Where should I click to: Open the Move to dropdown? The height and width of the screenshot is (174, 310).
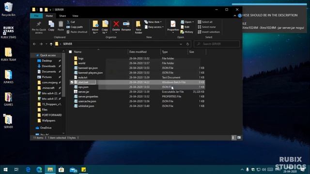95,27
